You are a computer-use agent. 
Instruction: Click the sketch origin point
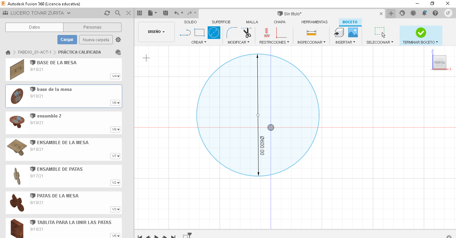tap(271, 127)
